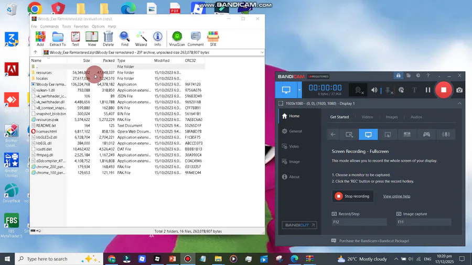Pause the Bandicam recording
Viewport: 472px width, 265px height.
(428, 90)
